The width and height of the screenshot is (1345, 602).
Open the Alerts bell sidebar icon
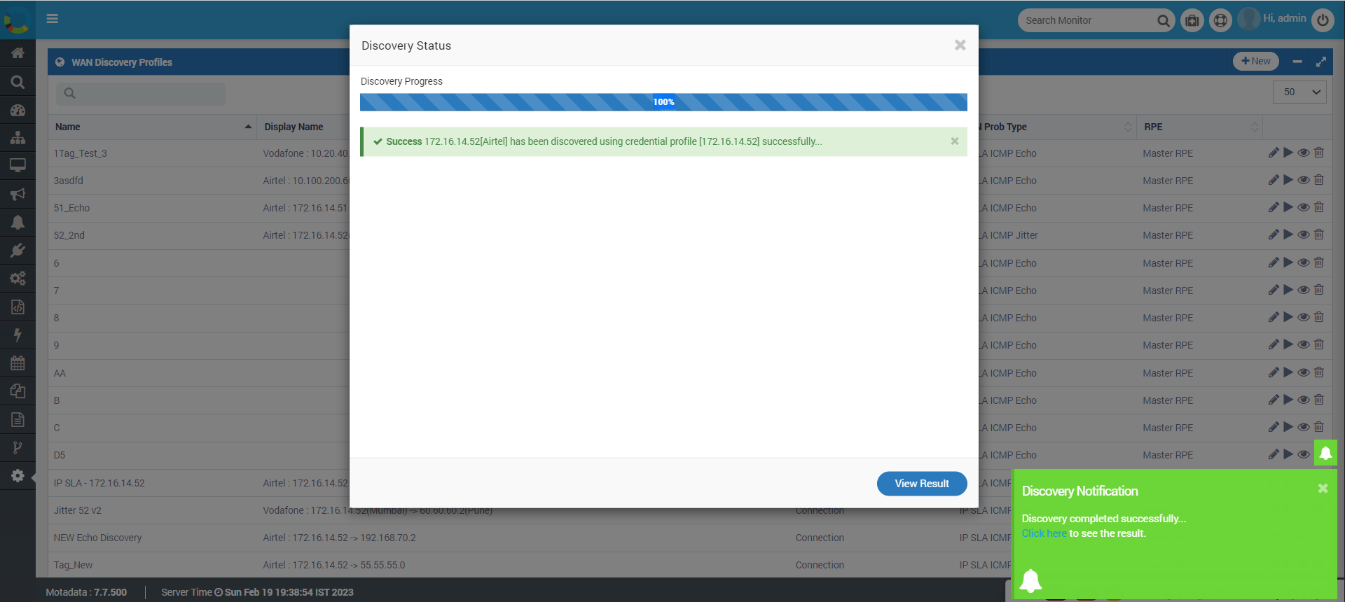pos(18,222)
